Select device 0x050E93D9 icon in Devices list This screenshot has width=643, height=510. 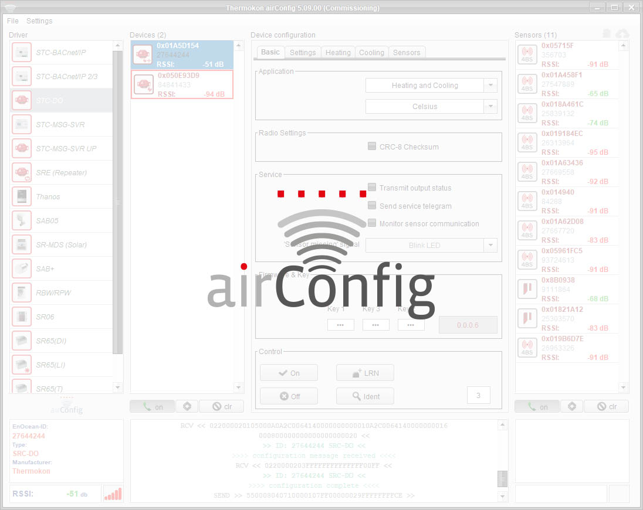pyautogui.click(x=143, y=84)
